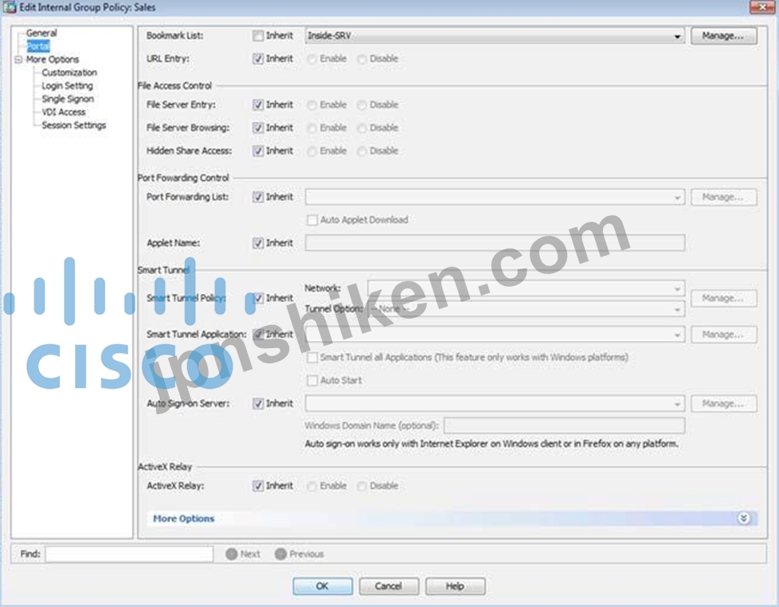Click Manage button for Port Forwarding List
This screenshot has height=607, width=779.
[x=723, y=198]
